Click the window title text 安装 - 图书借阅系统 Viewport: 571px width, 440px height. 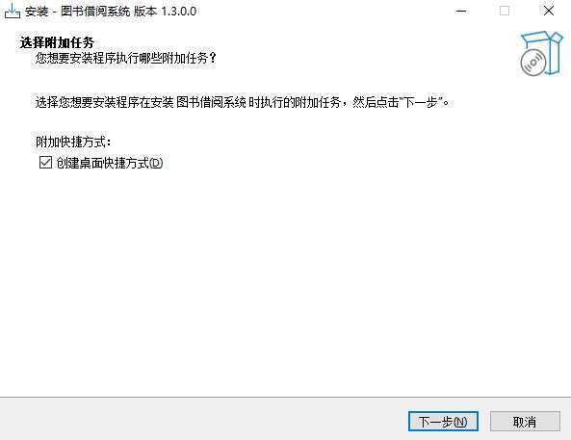[x=77, y=12]
